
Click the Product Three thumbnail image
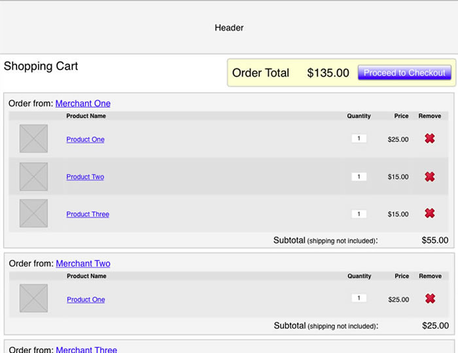[33, 214]
